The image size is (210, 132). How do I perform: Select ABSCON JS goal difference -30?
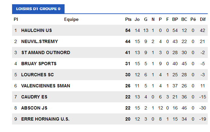[x=202, y=108]
